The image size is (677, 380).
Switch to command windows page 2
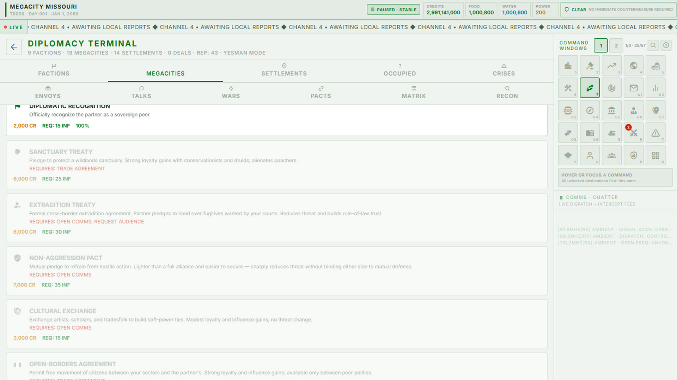[x=616, y=46]
